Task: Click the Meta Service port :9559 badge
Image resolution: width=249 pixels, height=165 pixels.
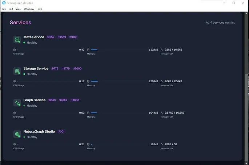Action: coord(51,37)
